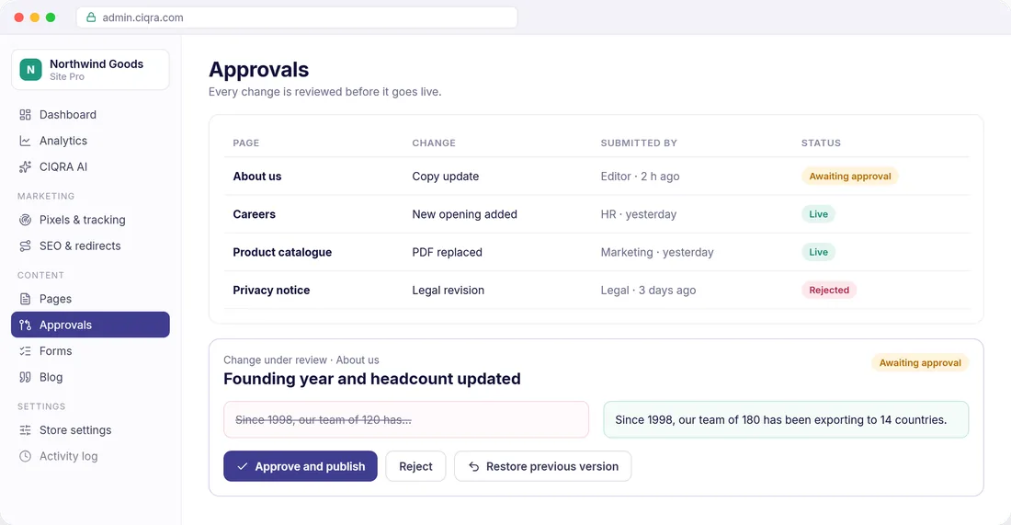Screen dimensions: 1011x525
Task: Click Editor · 2 h ago submitter
Action: tap(641, 177)
